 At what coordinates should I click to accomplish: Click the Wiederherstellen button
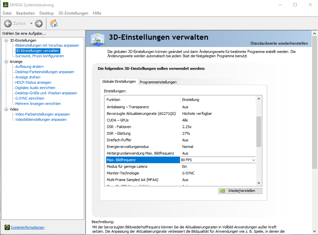[240, 191]
